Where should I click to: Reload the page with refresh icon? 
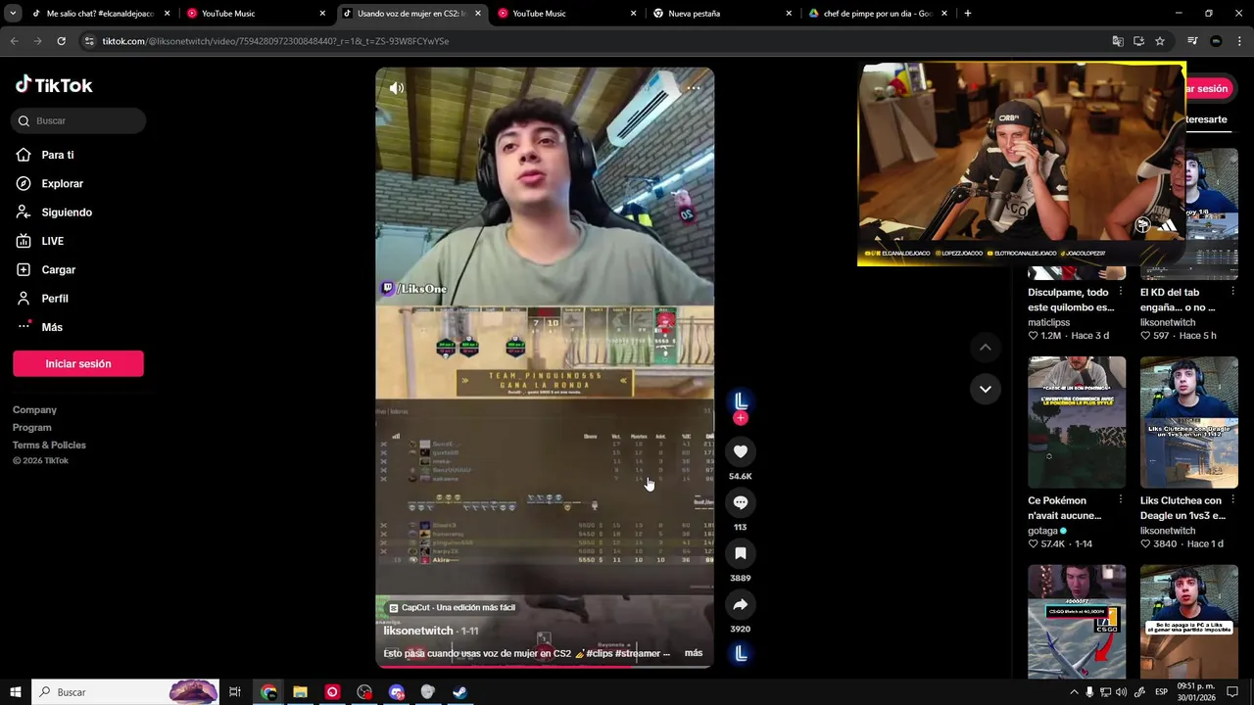coord(61,41)
